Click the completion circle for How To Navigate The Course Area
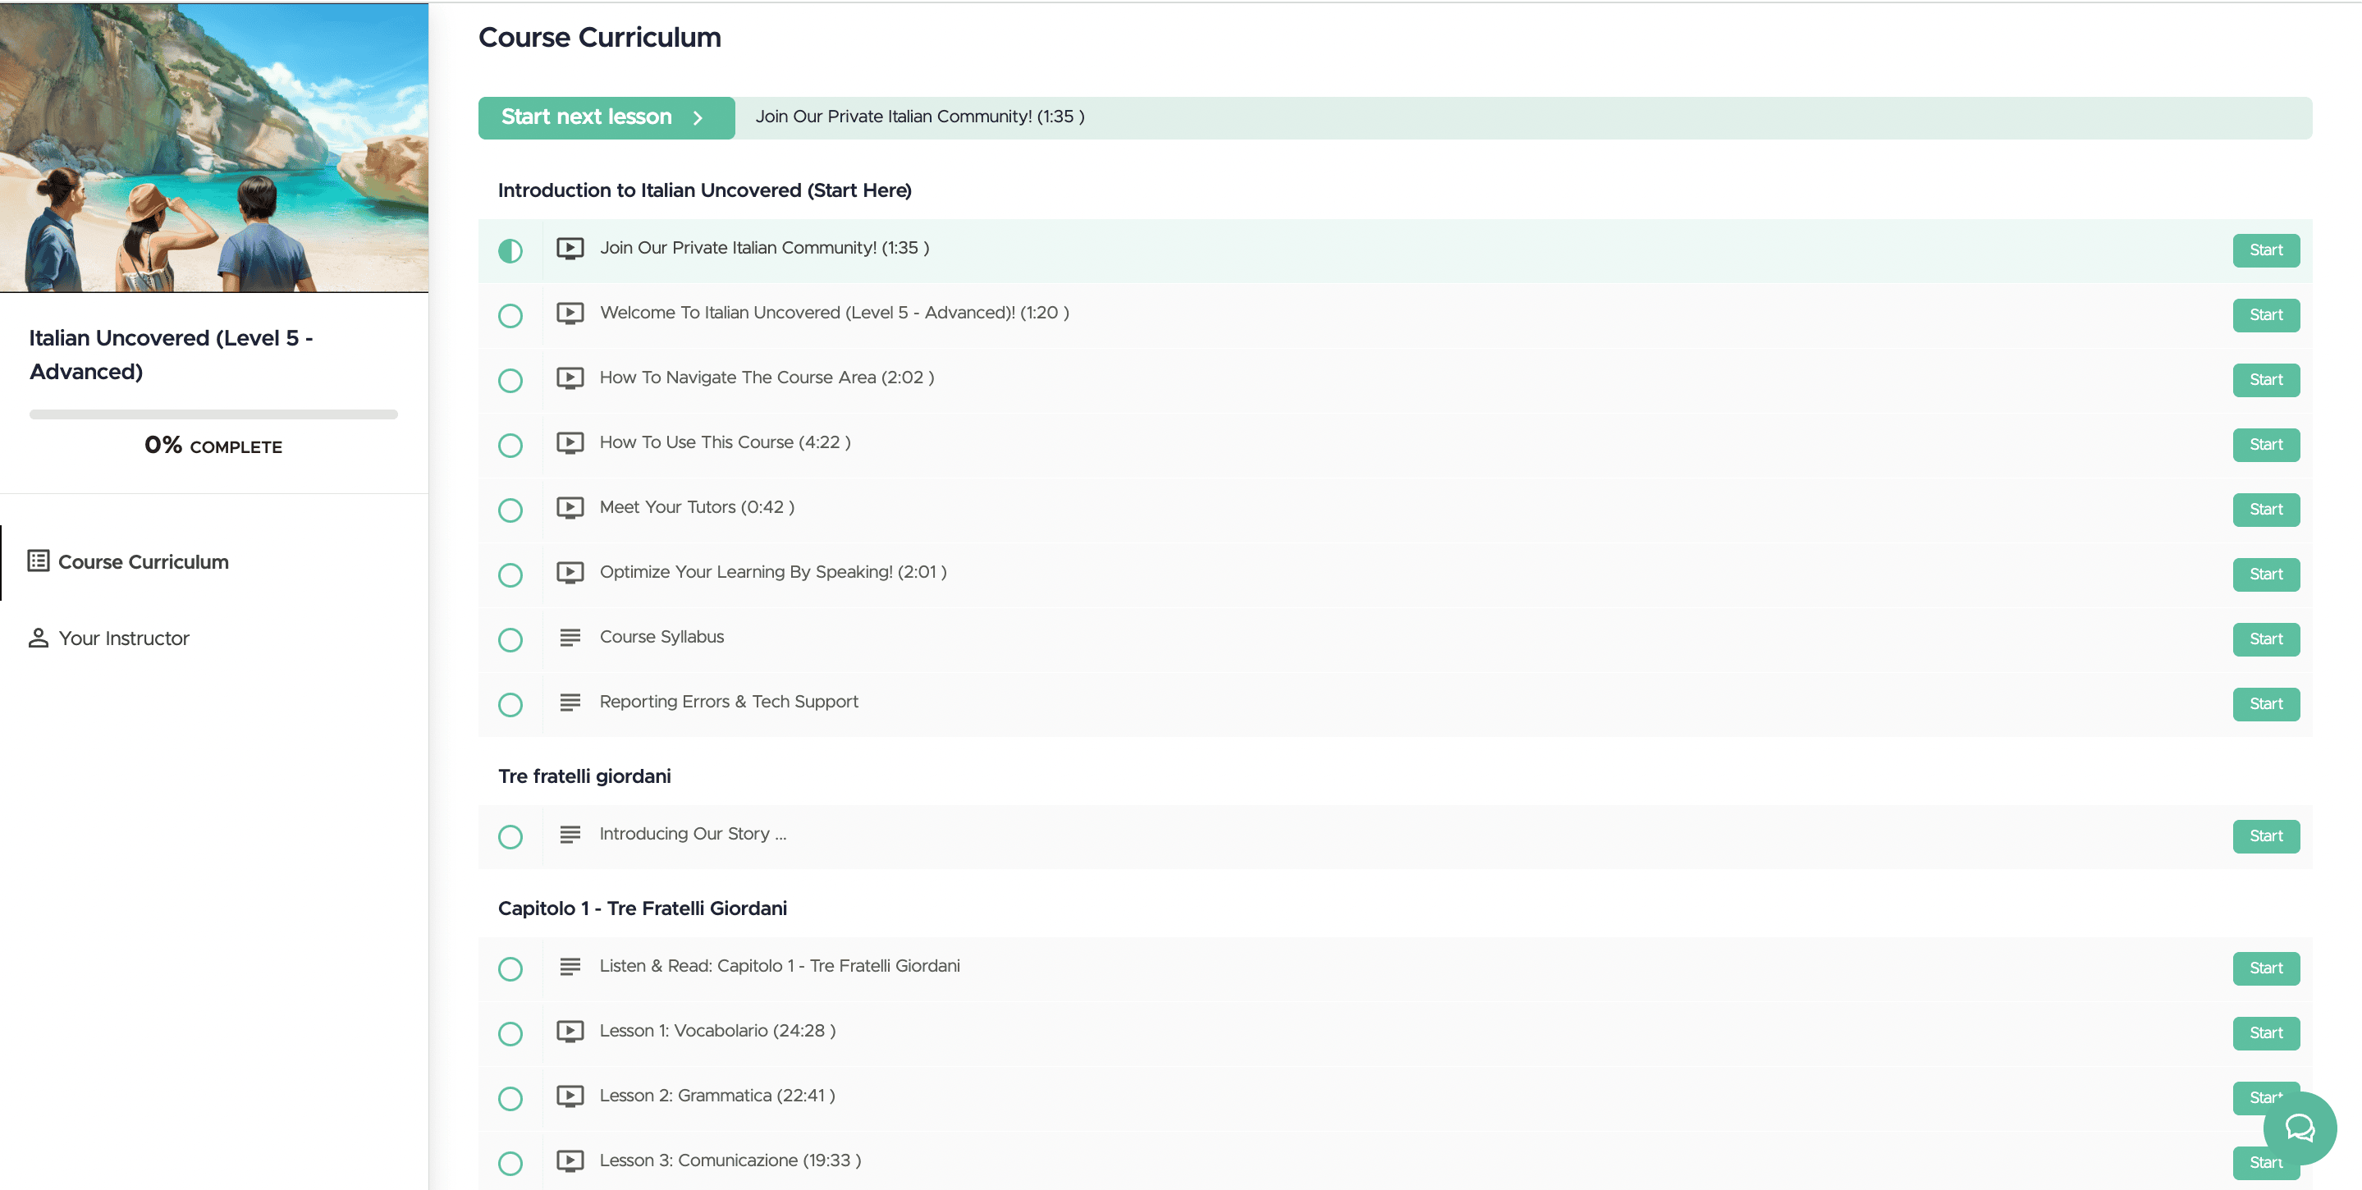 pyautogui.click(x=510, y=381)
